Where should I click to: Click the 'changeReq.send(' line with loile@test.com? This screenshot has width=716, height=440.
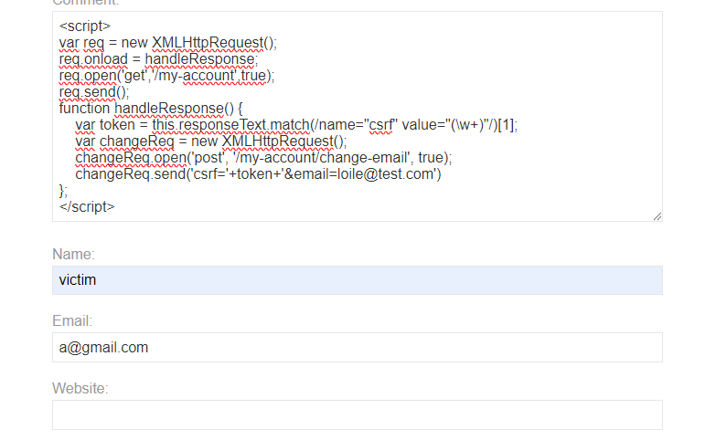(258, 174)
